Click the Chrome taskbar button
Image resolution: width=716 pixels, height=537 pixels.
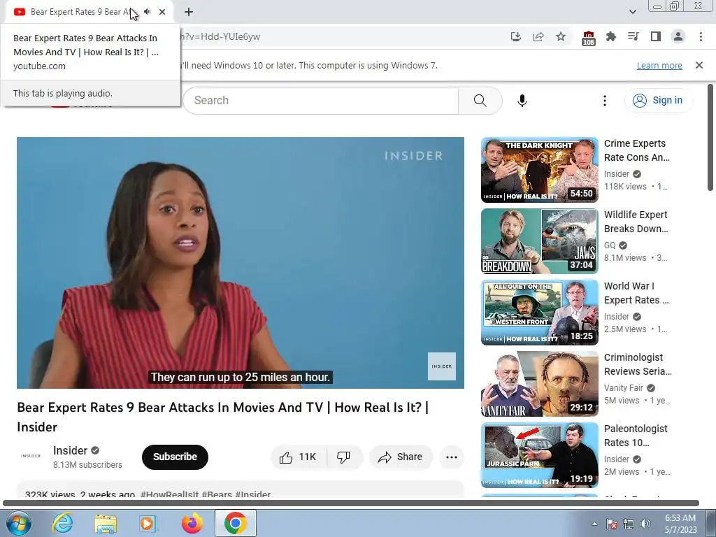[x=236, y=523]
